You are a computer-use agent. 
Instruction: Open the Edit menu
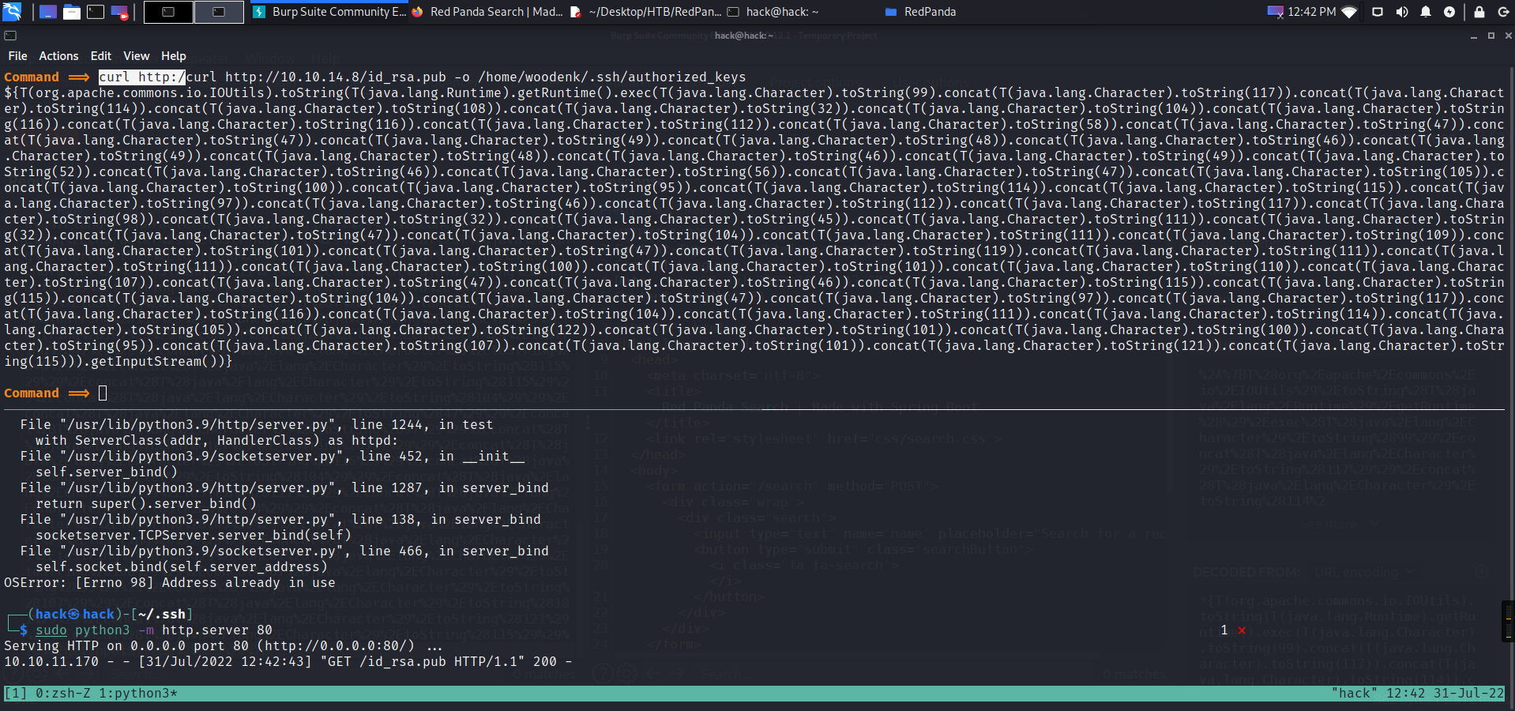point(101,56)
